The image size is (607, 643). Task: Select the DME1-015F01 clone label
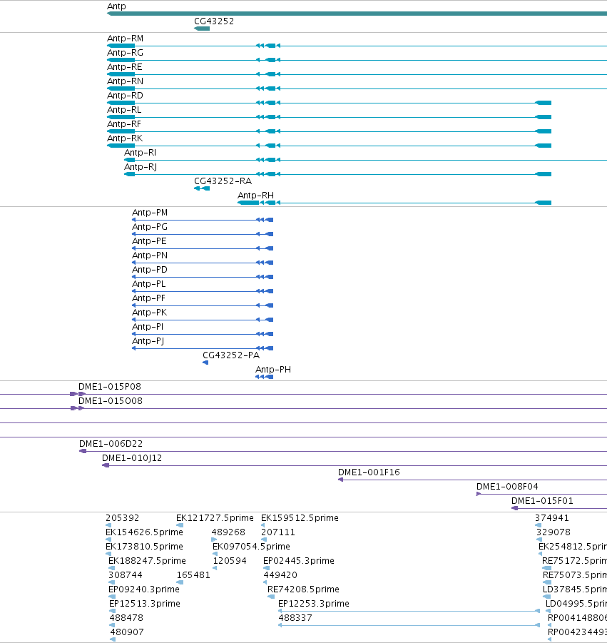[x=542, y=501]
